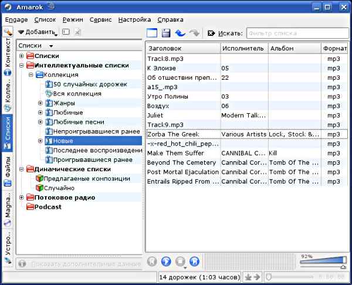This screenshot has height=285, width=352.
Task: Click the next track playback button
Action: click(x=194, y=261)
